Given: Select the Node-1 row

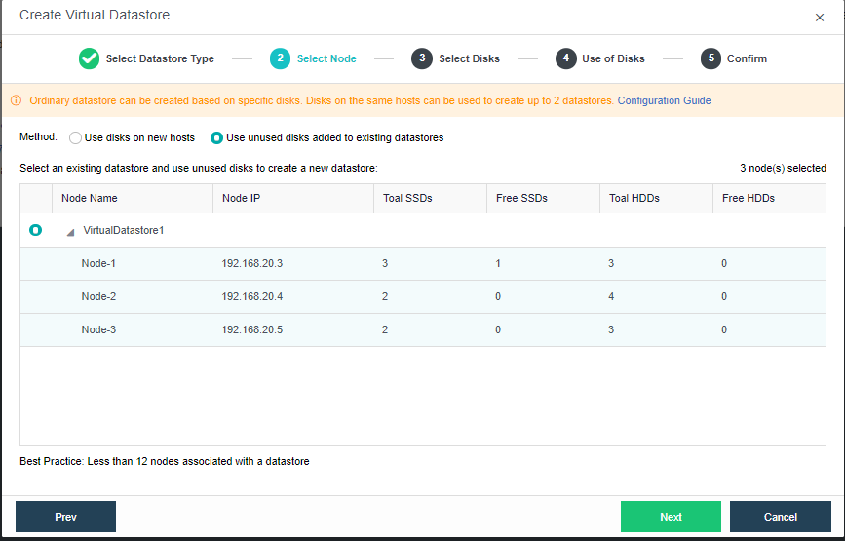Looking at the screenshot, I should pos(423,264).
